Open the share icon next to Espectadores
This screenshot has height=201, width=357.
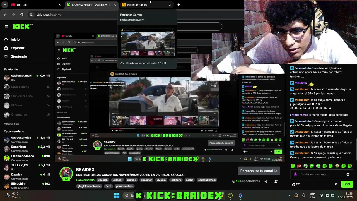point(266,181)
